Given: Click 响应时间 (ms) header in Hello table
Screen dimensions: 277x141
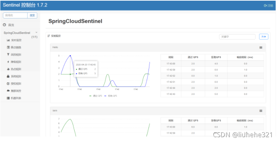Looking at the screenshot, I should [245, 57].
